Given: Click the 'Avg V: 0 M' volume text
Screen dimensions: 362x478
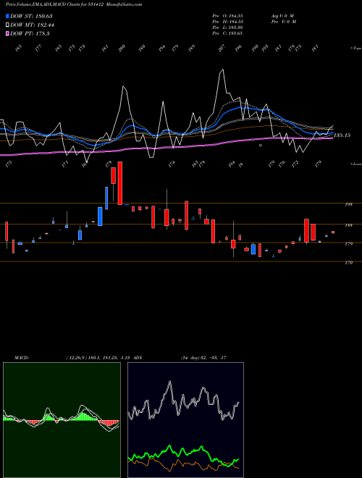Looking at the screenshot, I should point(282,16).
